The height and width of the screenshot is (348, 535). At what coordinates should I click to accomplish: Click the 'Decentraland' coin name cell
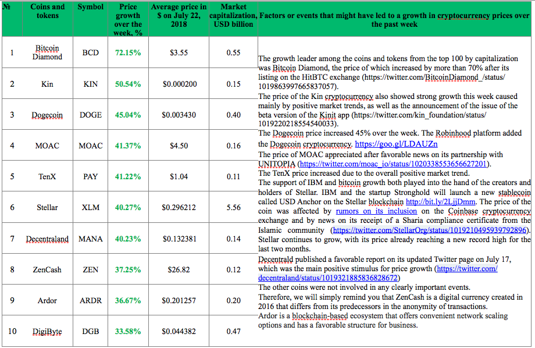[x=48, y=239]
